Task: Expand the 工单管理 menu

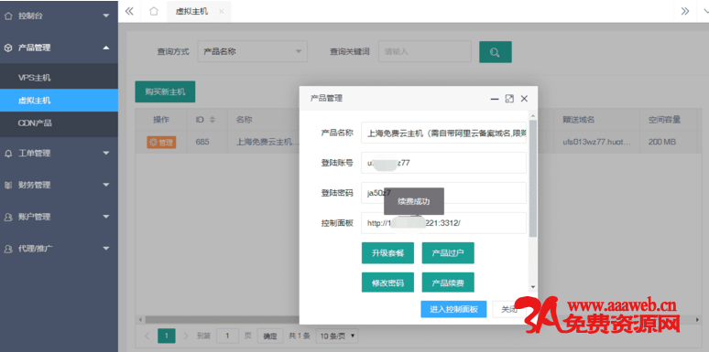Action: click(x=106, y=154)
